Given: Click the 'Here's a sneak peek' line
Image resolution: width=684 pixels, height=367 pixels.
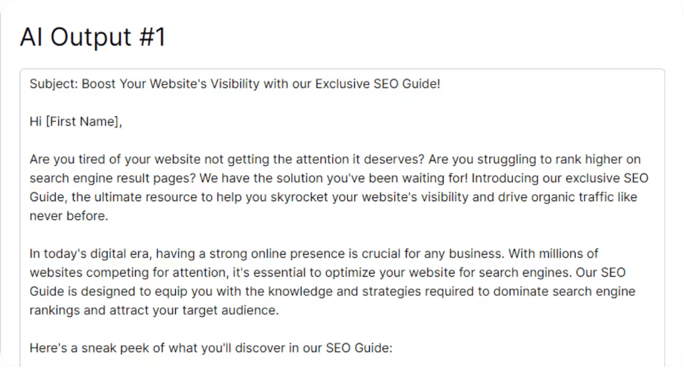Looking at the screenshot, I should pyautogui.click(x=211, y=348).
